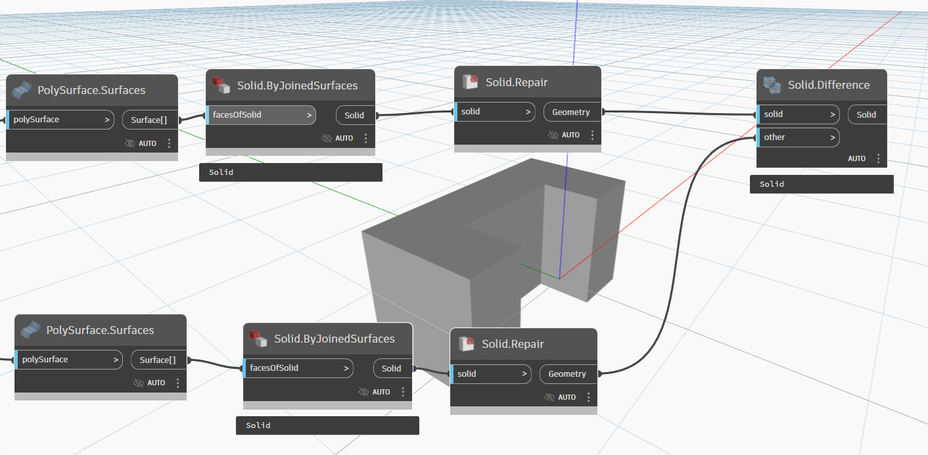
Task: Click Solid preview bubble under lower Solid.ByJoinedSurfaces
Action: (327, 425)
